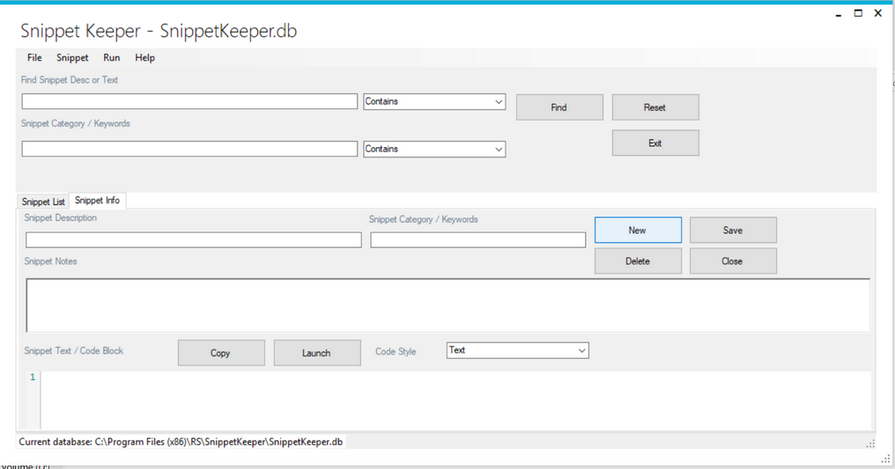
Task: Create a snippet with New button
Action: coord(638,231)
